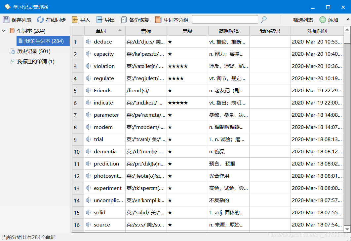Click 我的笔记 cell for deduce
The image size is (351, 241).
[270, 42]
